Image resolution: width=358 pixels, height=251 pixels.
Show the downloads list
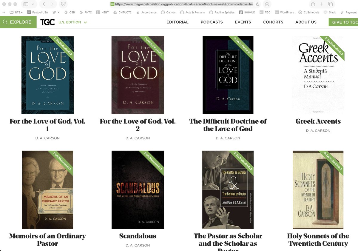coord(267,4)
